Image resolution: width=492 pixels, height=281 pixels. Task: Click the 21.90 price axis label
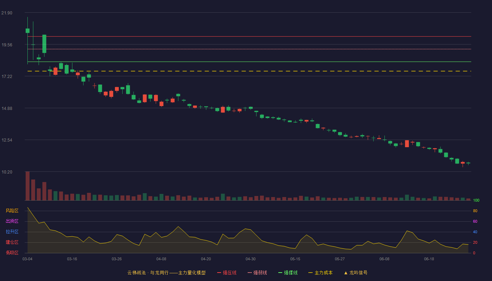pos(7,13)
